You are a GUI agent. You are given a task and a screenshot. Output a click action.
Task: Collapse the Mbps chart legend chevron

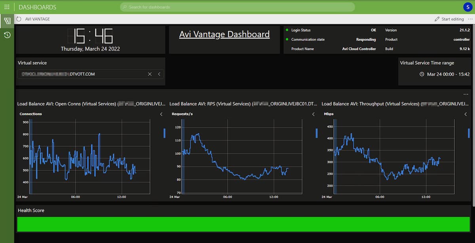click(x=465, y=114)
